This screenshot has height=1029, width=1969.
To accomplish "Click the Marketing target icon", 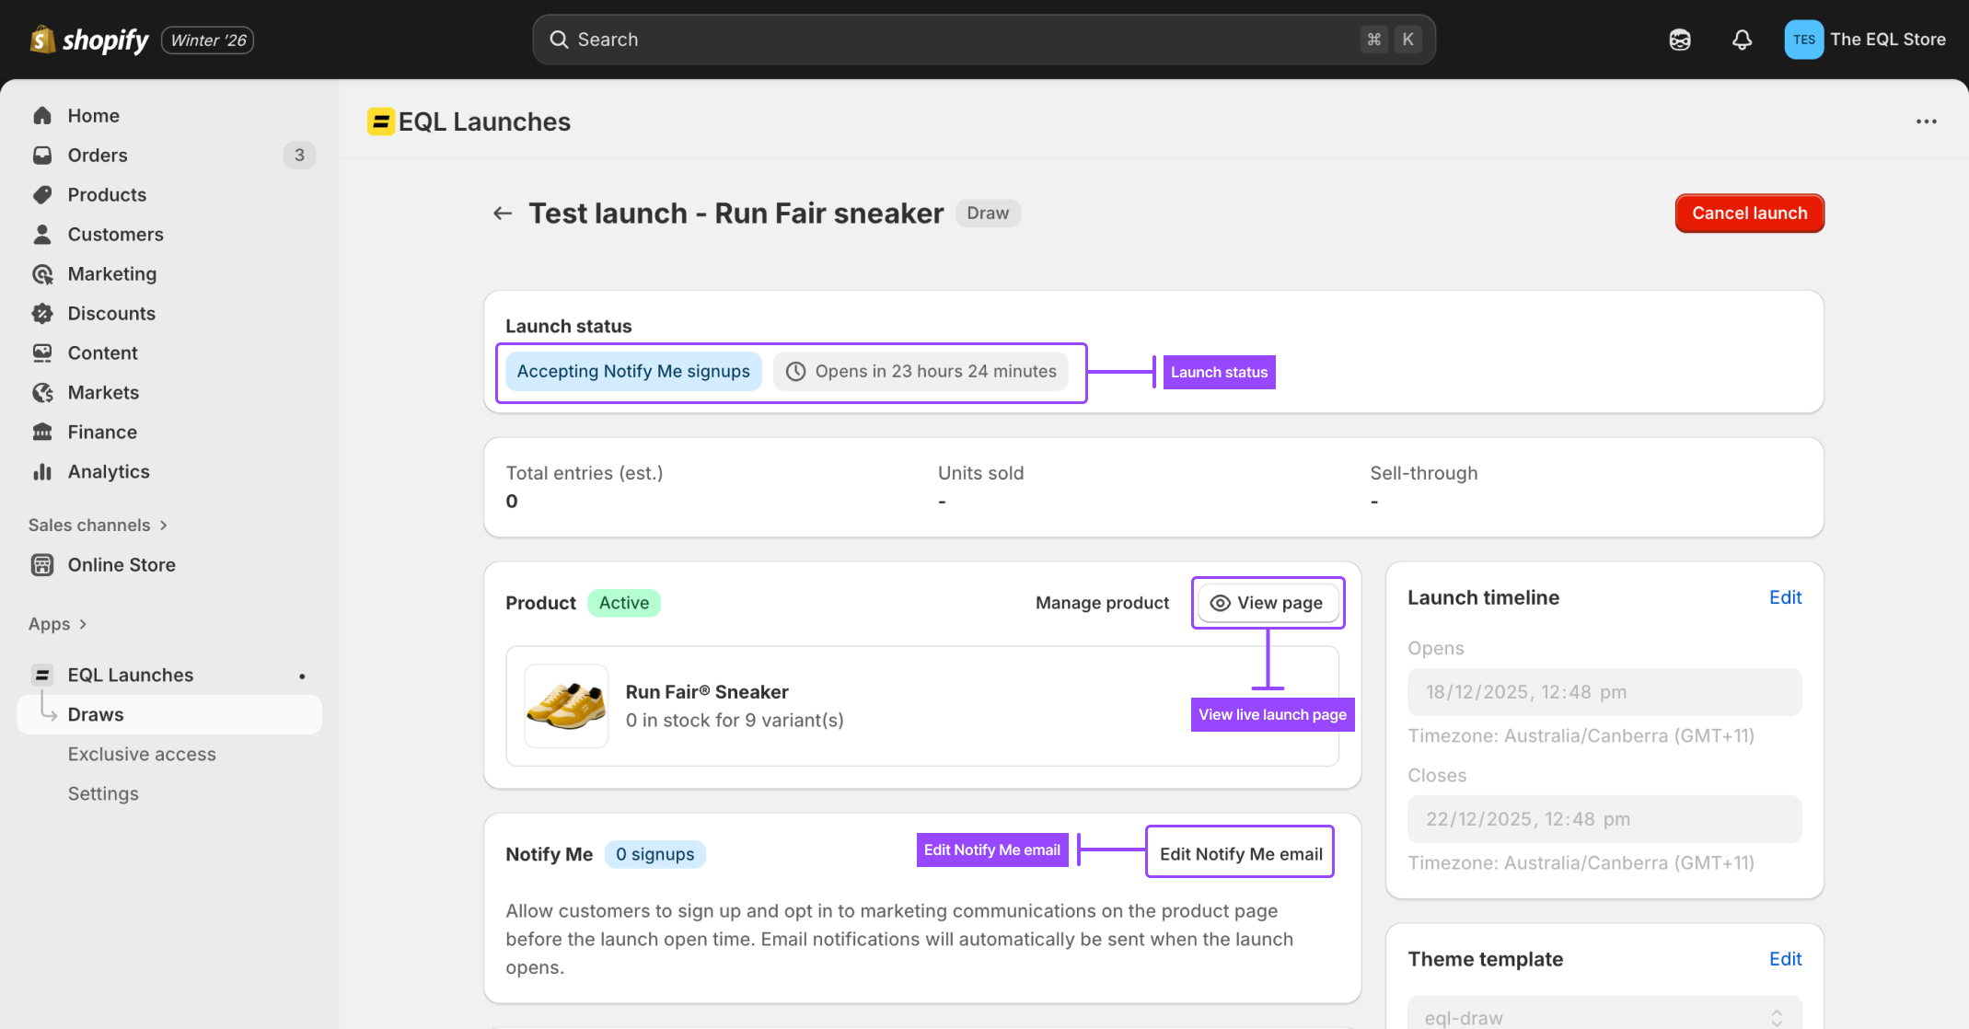I will tap(42, 273).
